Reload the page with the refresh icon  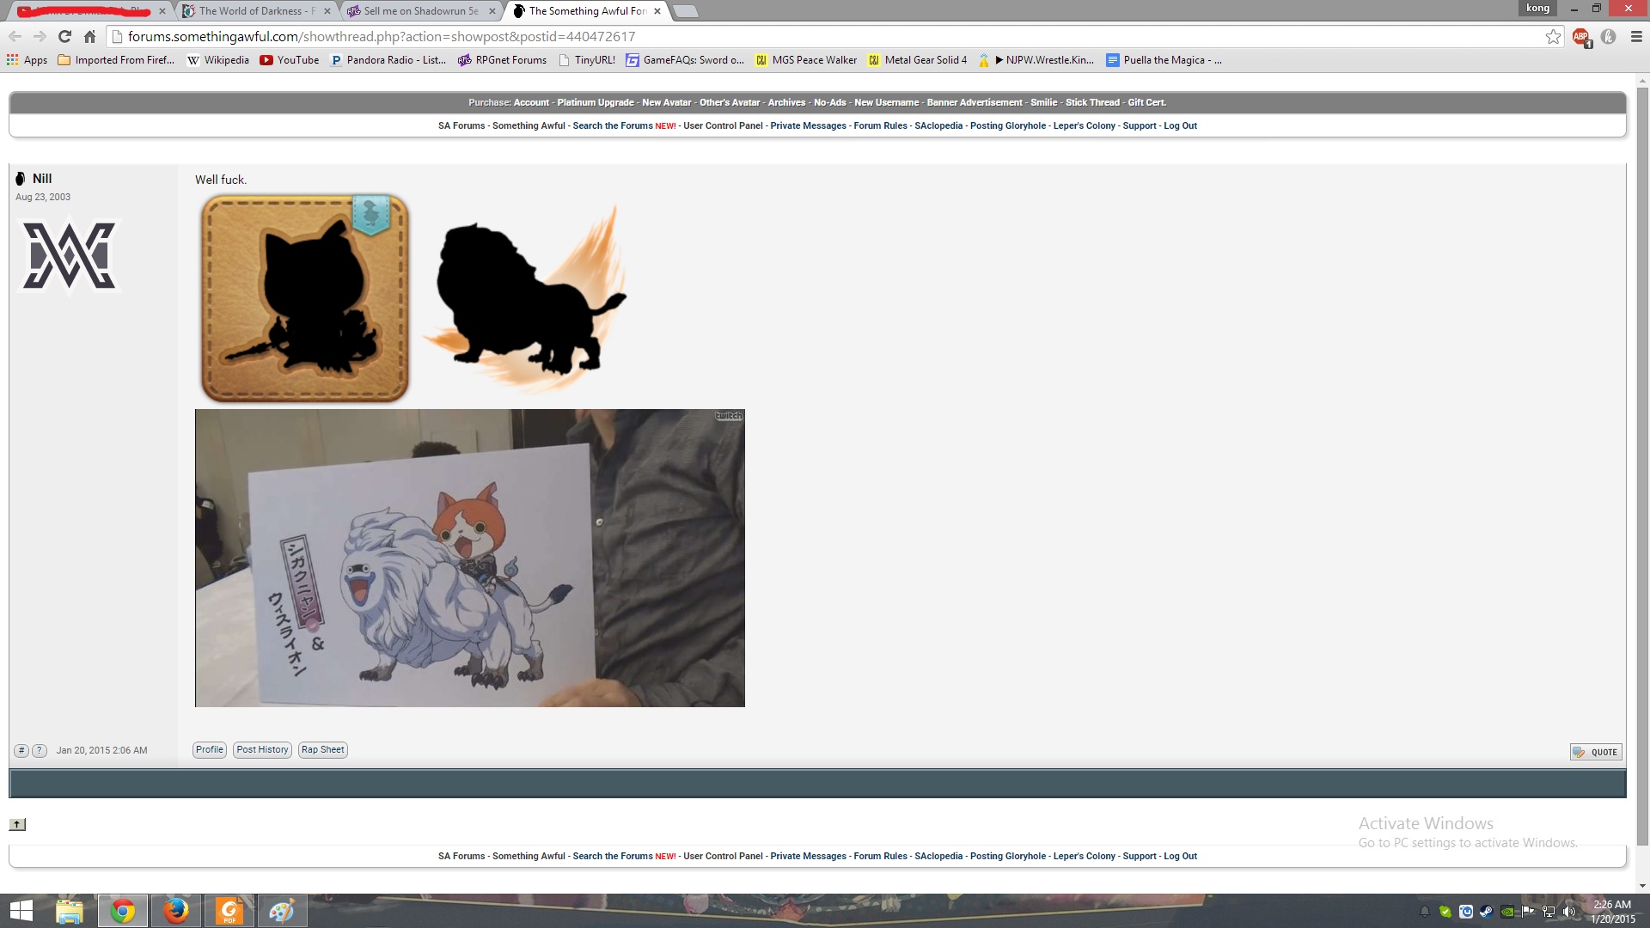(x=64, y=36)
